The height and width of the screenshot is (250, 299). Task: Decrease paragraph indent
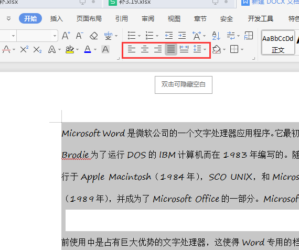169,36
